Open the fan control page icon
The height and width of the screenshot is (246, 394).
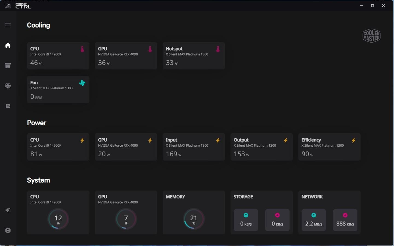pyautogui.click(x=8, y=86)
